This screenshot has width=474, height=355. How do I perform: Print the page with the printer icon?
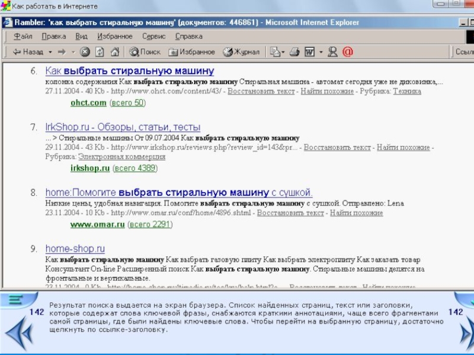[294, 52]
